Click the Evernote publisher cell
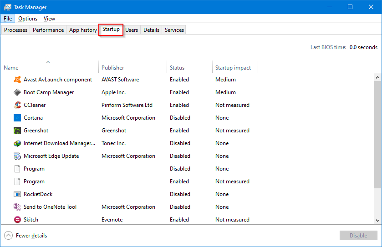This screenshot has height=247, width=382. (112, 220)
